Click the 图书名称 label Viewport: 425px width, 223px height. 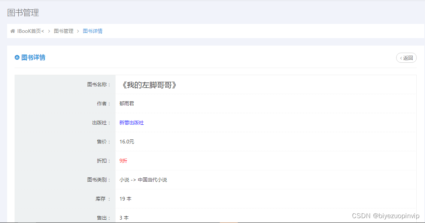(x=98, y=84)
